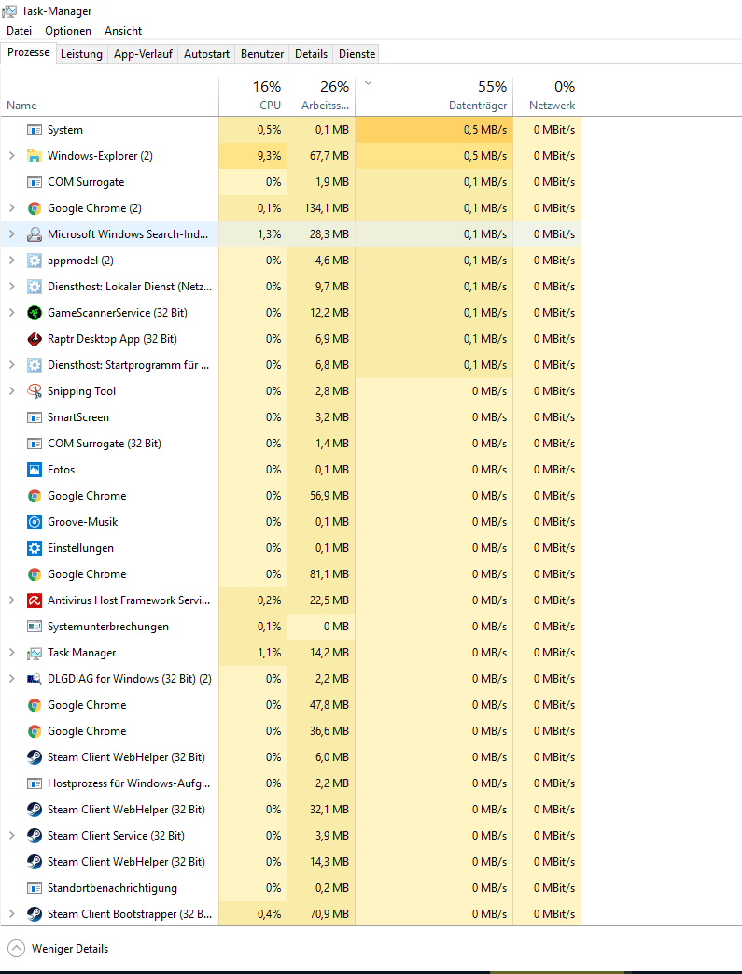Click the Raptr Desktop App icon
Image resolution: width=742 pixels, height=974 pixels.
click(35, 339)
